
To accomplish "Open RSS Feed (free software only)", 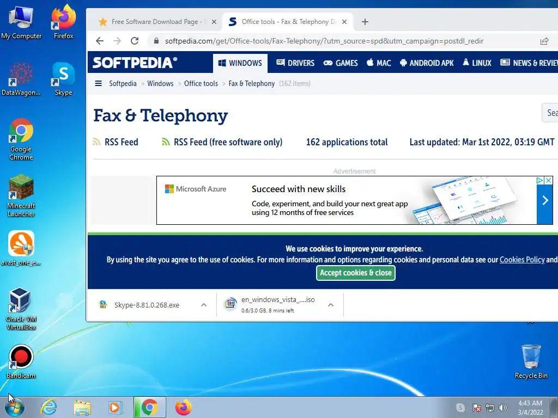I will 222,142.
